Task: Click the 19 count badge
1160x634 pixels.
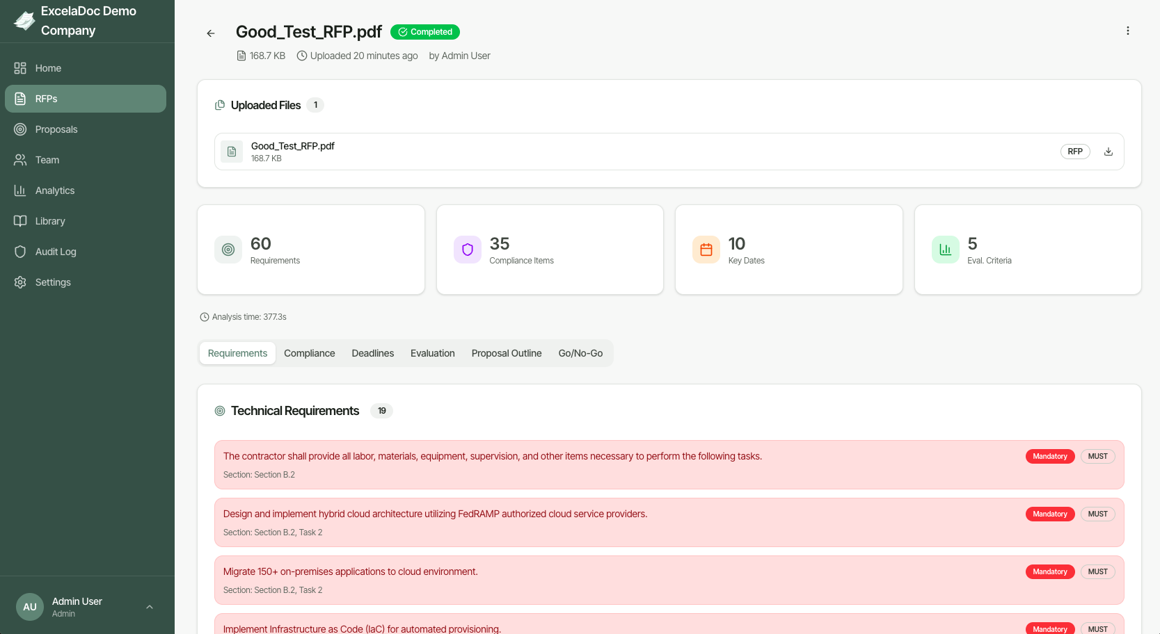Action: point(382,411)
